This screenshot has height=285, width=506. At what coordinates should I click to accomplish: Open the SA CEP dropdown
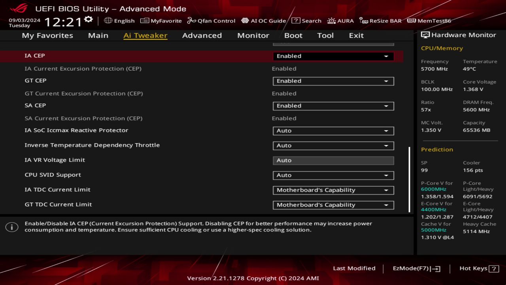click(x=333, y=106)
